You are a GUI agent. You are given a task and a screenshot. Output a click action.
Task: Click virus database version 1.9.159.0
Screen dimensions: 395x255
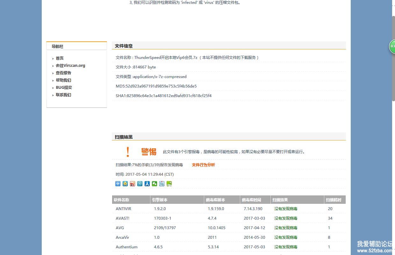click(216, 209)
